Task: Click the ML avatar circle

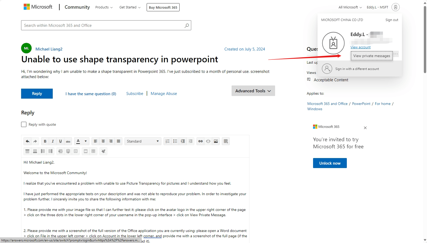Action: coord(26,48)
